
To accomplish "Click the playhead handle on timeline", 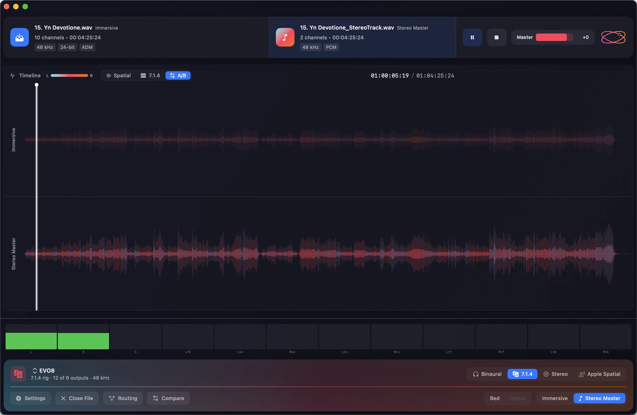I will pyautogui.click(x=36, y=85).
